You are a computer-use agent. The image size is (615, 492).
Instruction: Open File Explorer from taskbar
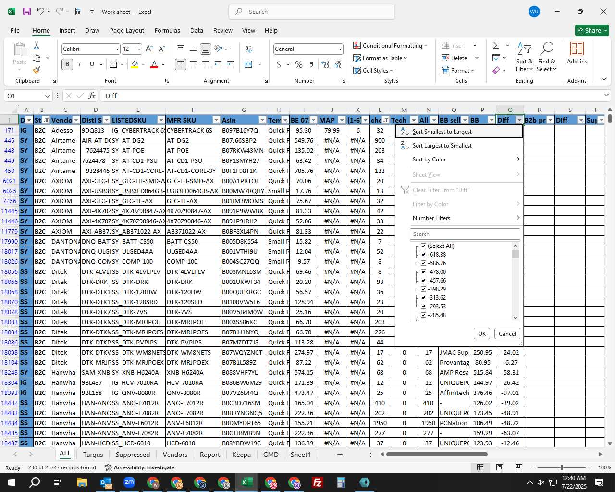pos(82,482)
